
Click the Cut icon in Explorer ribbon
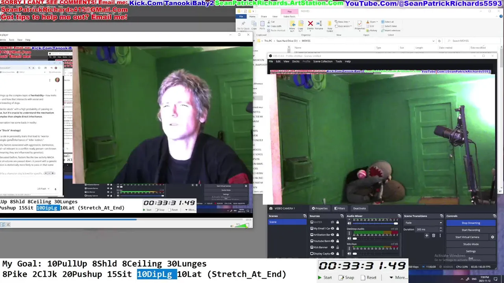(x=269, y=22)
